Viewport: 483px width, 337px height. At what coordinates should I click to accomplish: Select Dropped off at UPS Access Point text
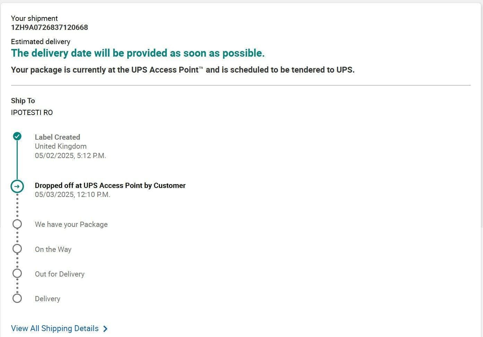(110, 186)
